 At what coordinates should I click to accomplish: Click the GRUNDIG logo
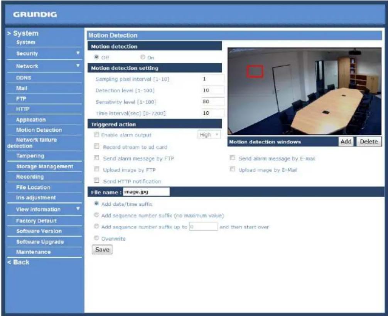(35, 15)
